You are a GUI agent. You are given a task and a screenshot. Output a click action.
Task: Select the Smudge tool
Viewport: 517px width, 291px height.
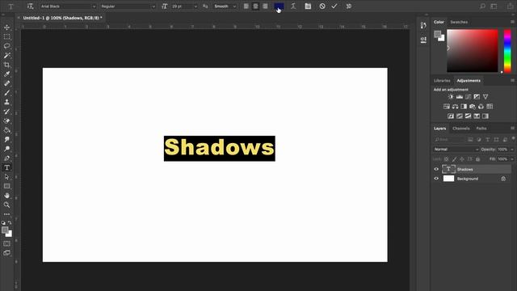[7, 140]
